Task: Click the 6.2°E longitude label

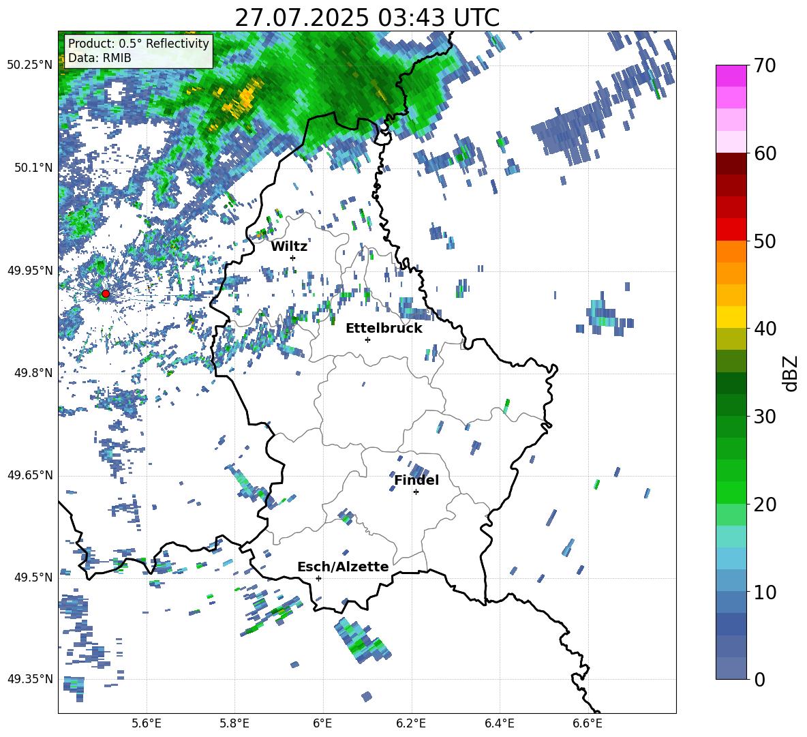Action: [x=411, y=723]
